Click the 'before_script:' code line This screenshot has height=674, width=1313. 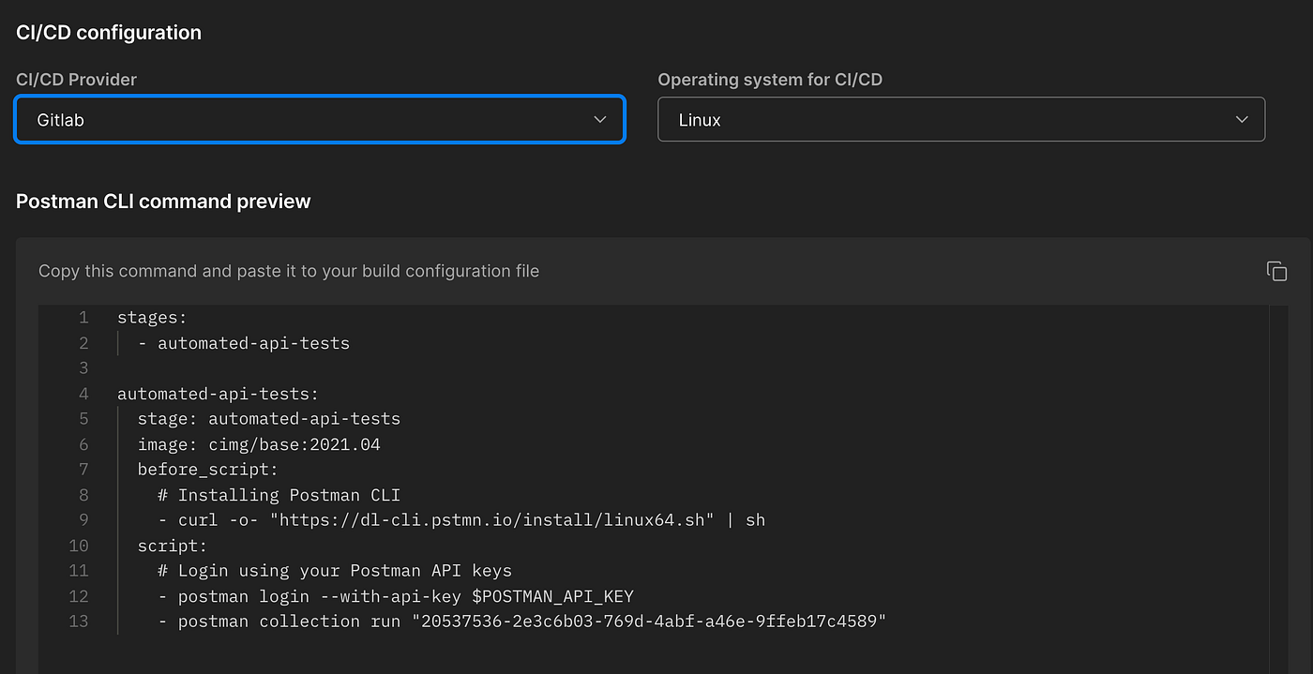point(208,470)
